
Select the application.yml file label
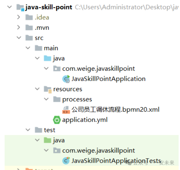tap(85, 120)
